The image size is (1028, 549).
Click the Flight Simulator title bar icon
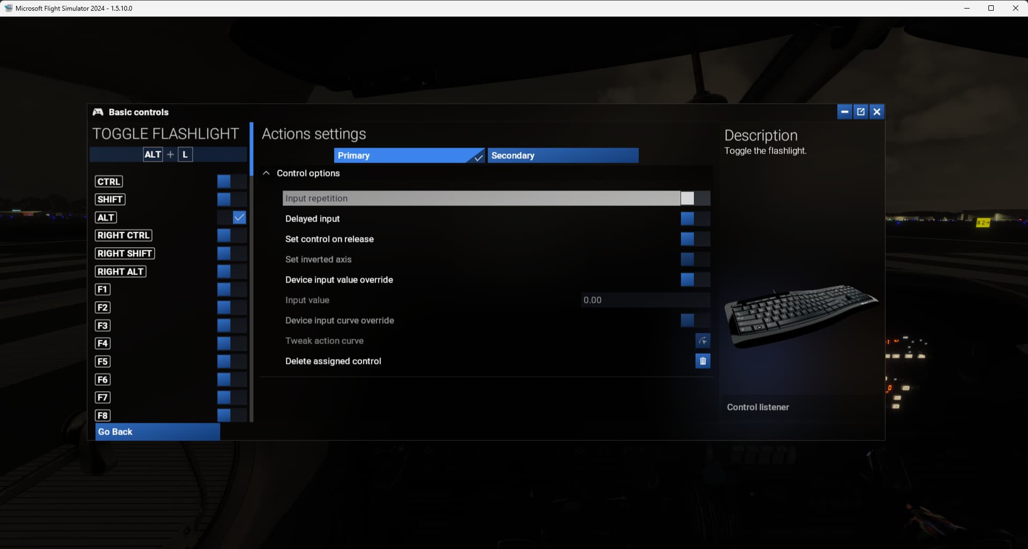point(8,8)
